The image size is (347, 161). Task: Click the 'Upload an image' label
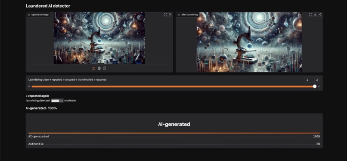[40, 15]
